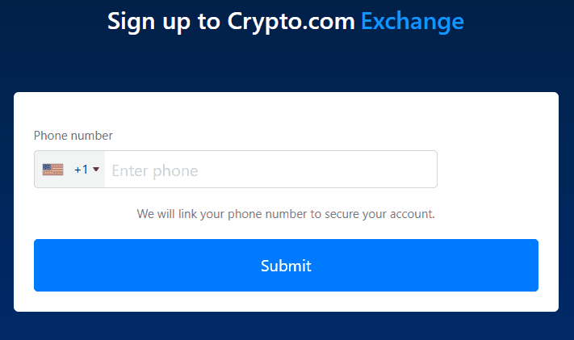This screenshot has width=574, height=340.
Task: Click the blue Submit button
Action: 286,265
